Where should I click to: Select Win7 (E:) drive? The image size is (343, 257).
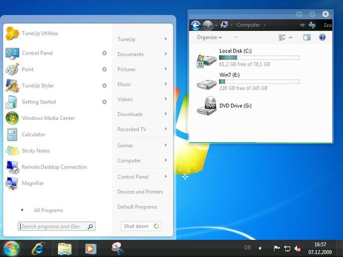point(248,82)
